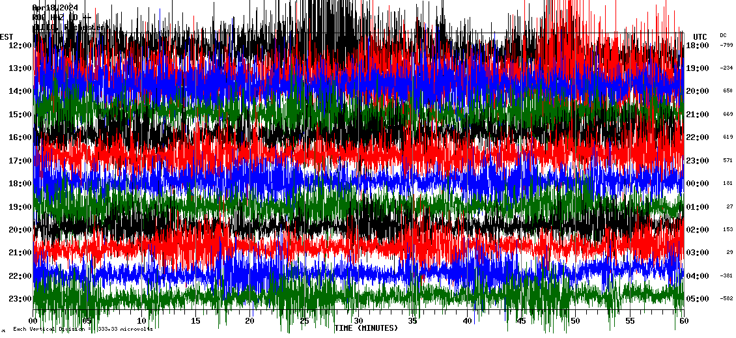Click the Each Vertical Division scale note
Image resolution: width=736 pixels, height=338 pixels.
click(83, 329)
